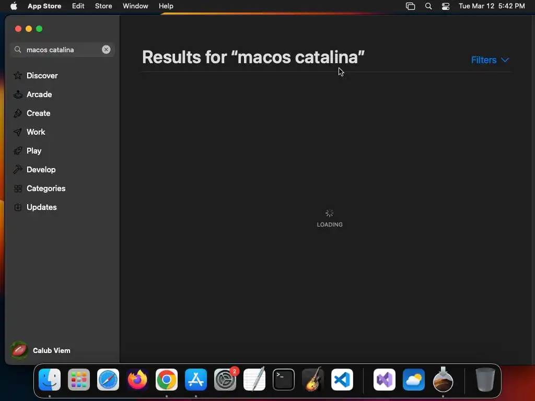Launch Visual Studio Code from the Dock
The image size is (535, 401).
coord(342,380)
